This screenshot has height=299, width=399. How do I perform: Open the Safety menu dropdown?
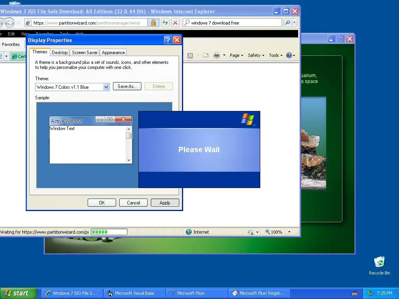(x=256, y=55)
